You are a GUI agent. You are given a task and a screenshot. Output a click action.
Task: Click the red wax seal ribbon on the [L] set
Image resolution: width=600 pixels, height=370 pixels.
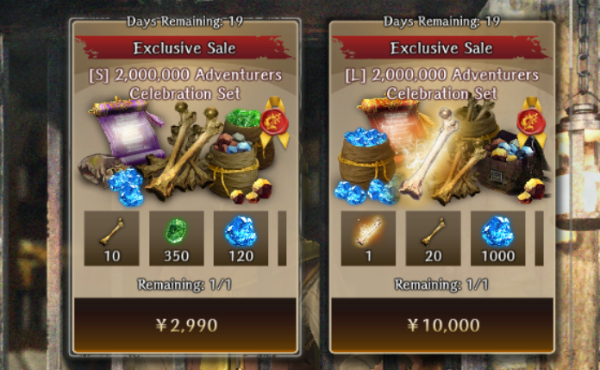point(532,122)
